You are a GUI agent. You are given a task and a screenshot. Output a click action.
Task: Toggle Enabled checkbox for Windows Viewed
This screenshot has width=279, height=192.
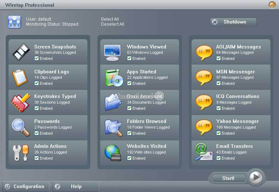[x=130, y=58]
